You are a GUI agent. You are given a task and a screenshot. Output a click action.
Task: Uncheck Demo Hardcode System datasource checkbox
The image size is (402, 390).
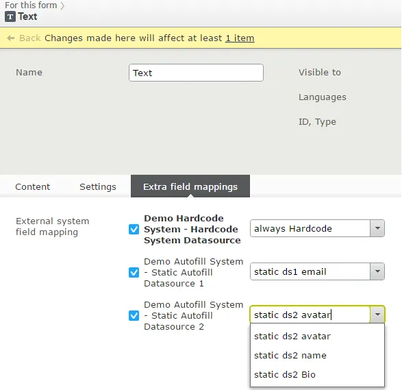(x=134, y=229)
